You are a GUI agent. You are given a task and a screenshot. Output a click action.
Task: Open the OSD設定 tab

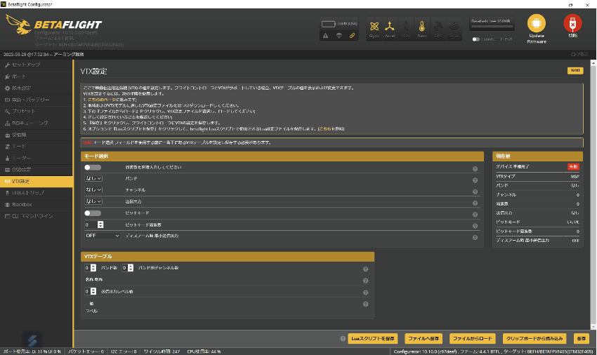pyautogui.click(x=36, y=170)
